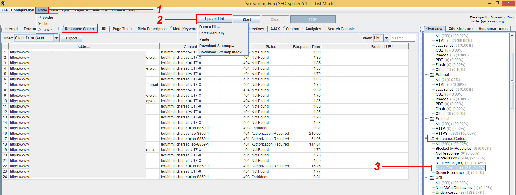Click the Export button
The image size is (516, 195).
point(72,38)
